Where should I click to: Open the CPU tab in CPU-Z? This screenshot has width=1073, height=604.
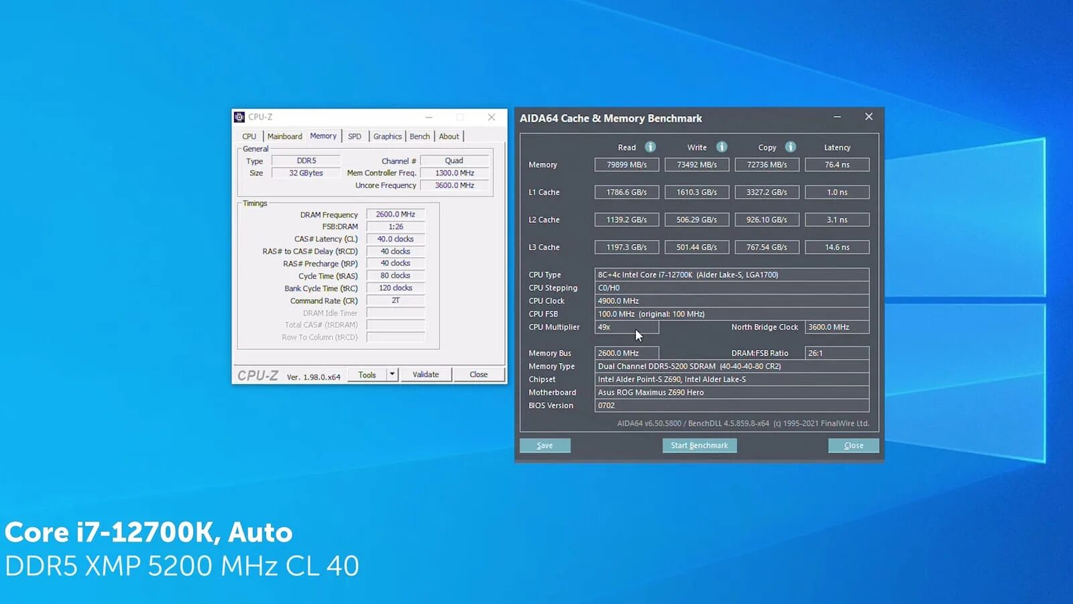point(249,136)
